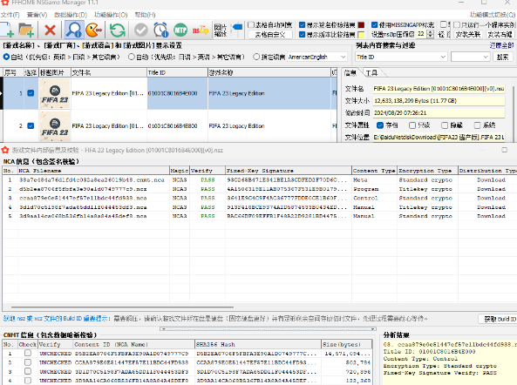Click the file name input field
This screenshot has width=517, height=385.
click(x=439, y=89)
